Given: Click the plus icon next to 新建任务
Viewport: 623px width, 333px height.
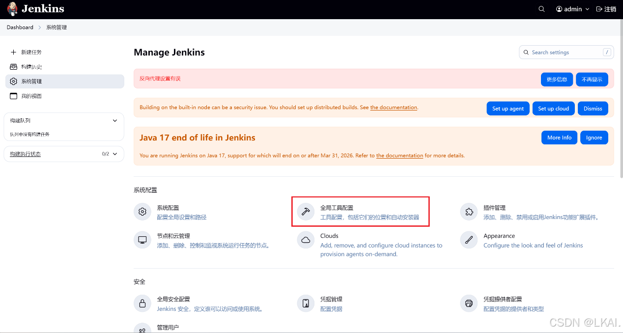Looking at the screenshot, I should pos(13,52).
